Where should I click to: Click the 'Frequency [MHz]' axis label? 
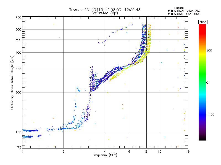[x=105, y=155]
